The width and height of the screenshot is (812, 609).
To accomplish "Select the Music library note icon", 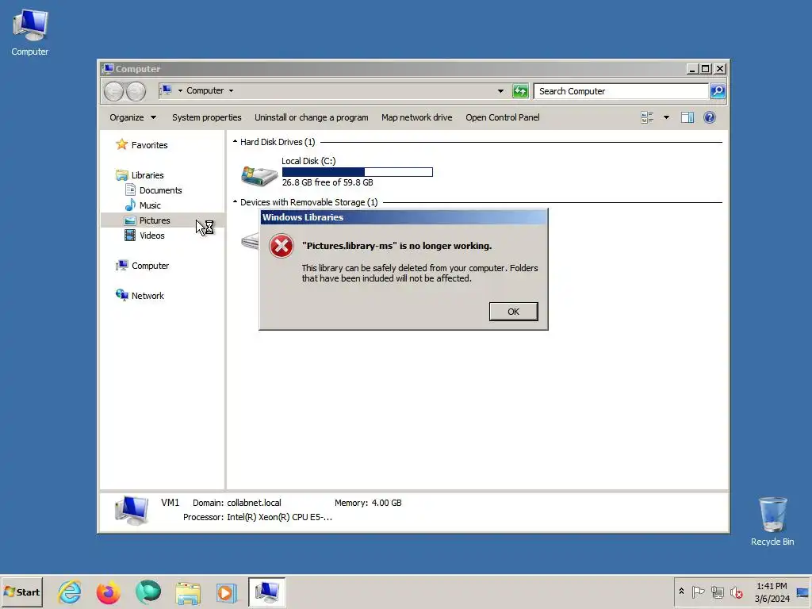I will [130, 205].
